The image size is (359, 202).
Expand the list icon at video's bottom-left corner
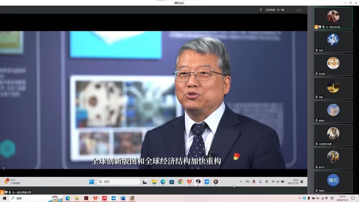click(4, 169)
